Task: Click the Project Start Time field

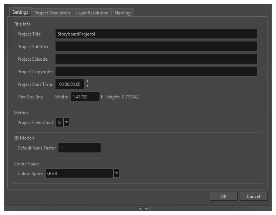Action: pos(70,84)
